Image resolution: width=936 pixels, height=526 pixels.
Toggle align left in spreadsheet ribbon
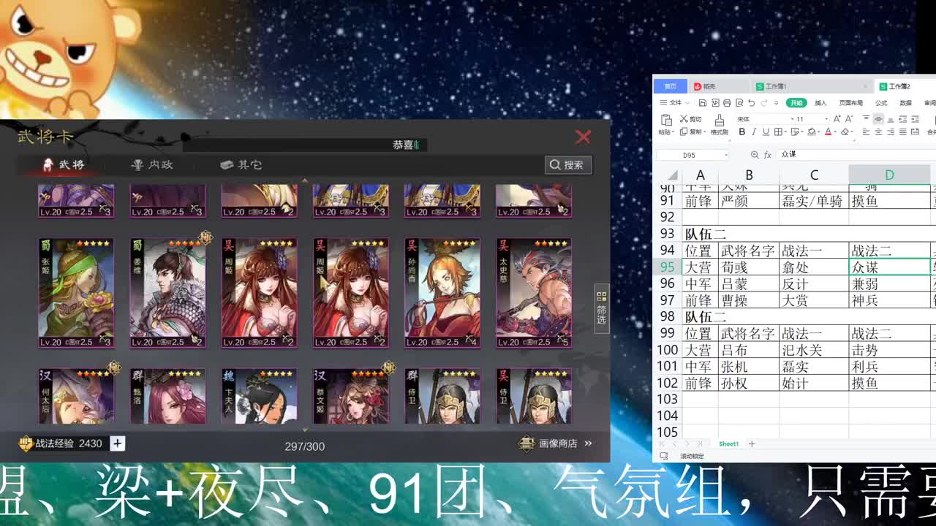click(x=866, y=131)
